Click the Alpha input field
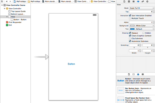Viewport: 155px width, 103px height. 141,22
